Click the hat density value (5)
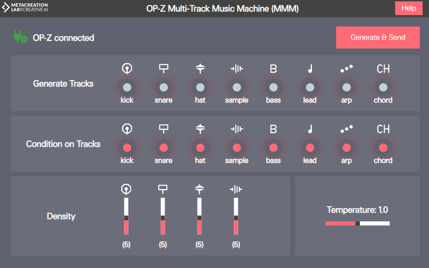429x268 pixels. tap(199, 245)
